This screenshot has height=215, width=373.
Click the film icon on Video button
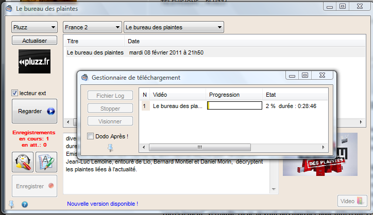coord(360,201)
